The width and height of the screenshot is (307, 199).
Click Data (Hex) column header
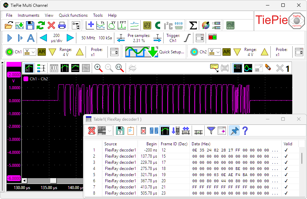pyautogui.click(x=235, y=144)
